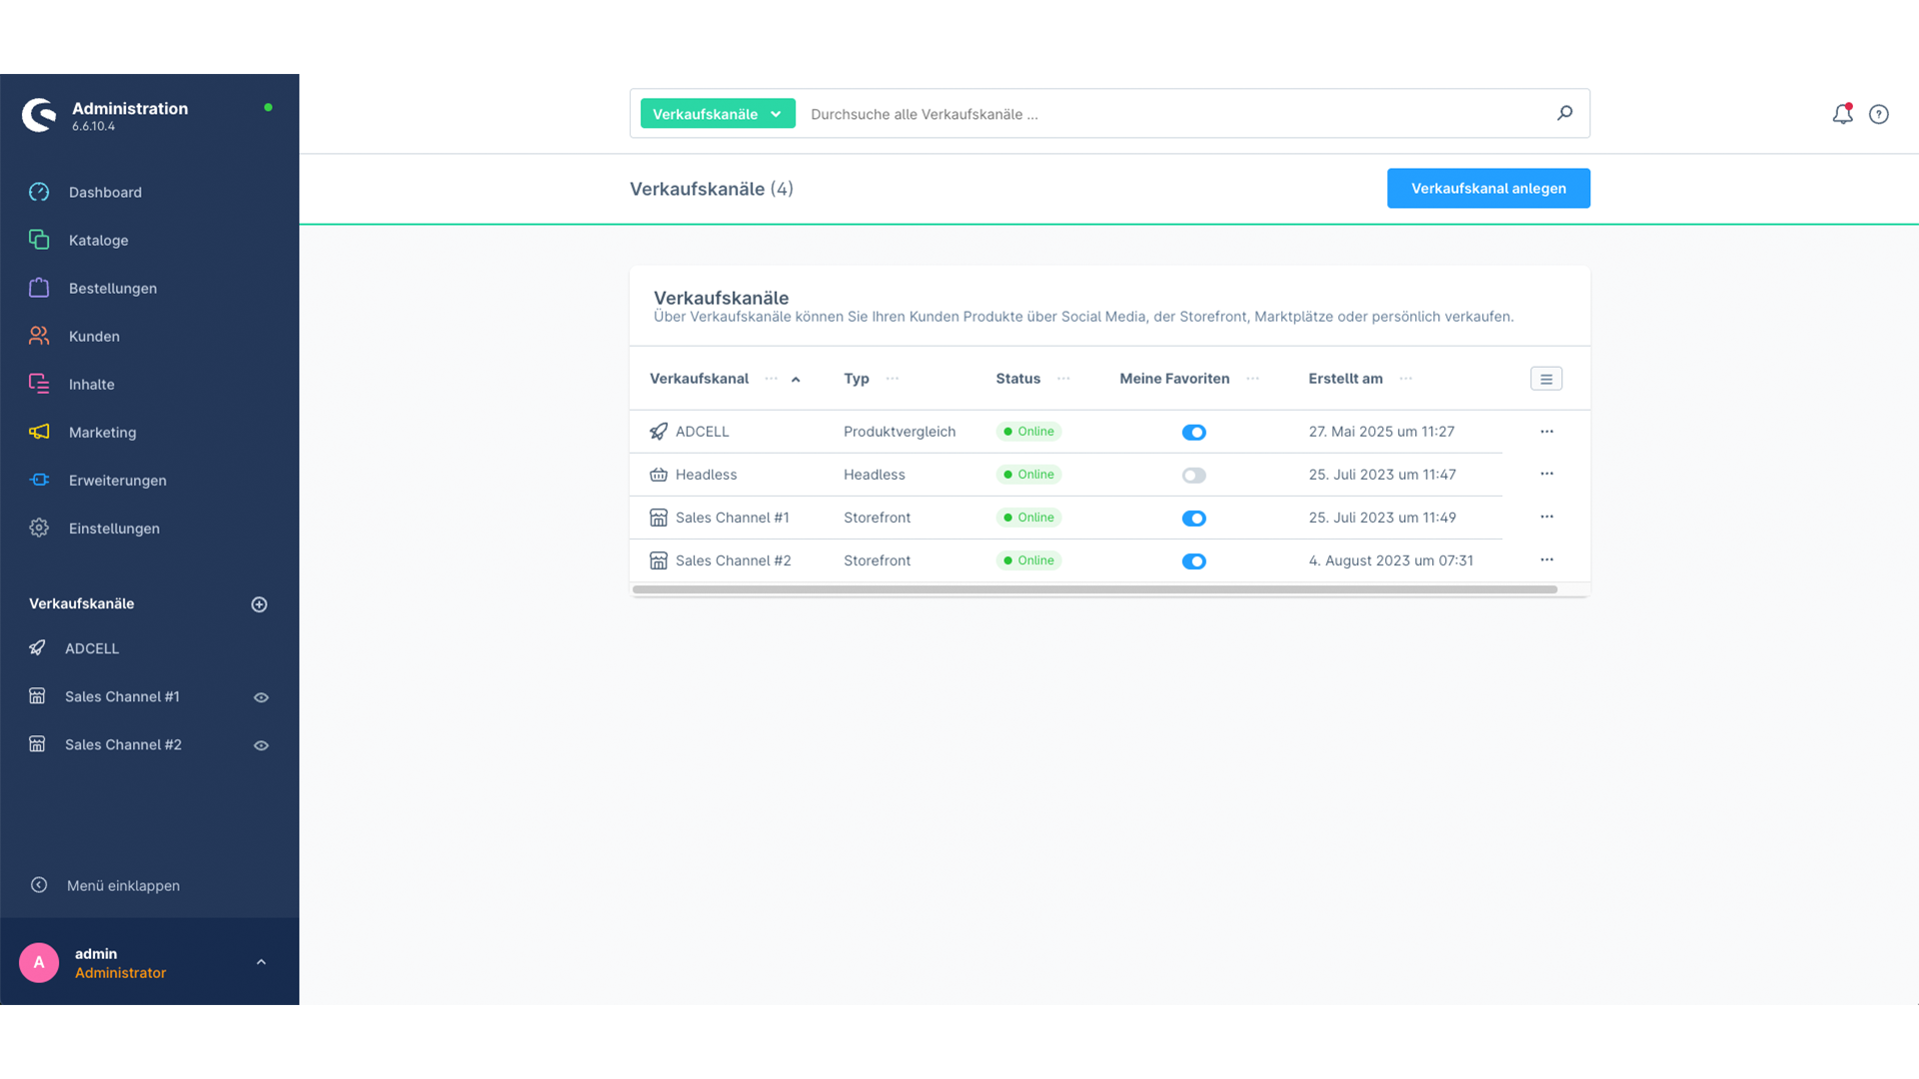Viewport: 1919px width, 1079px height.
Task: Enable Headless favorite toggle
Action: click(1193, 476)
